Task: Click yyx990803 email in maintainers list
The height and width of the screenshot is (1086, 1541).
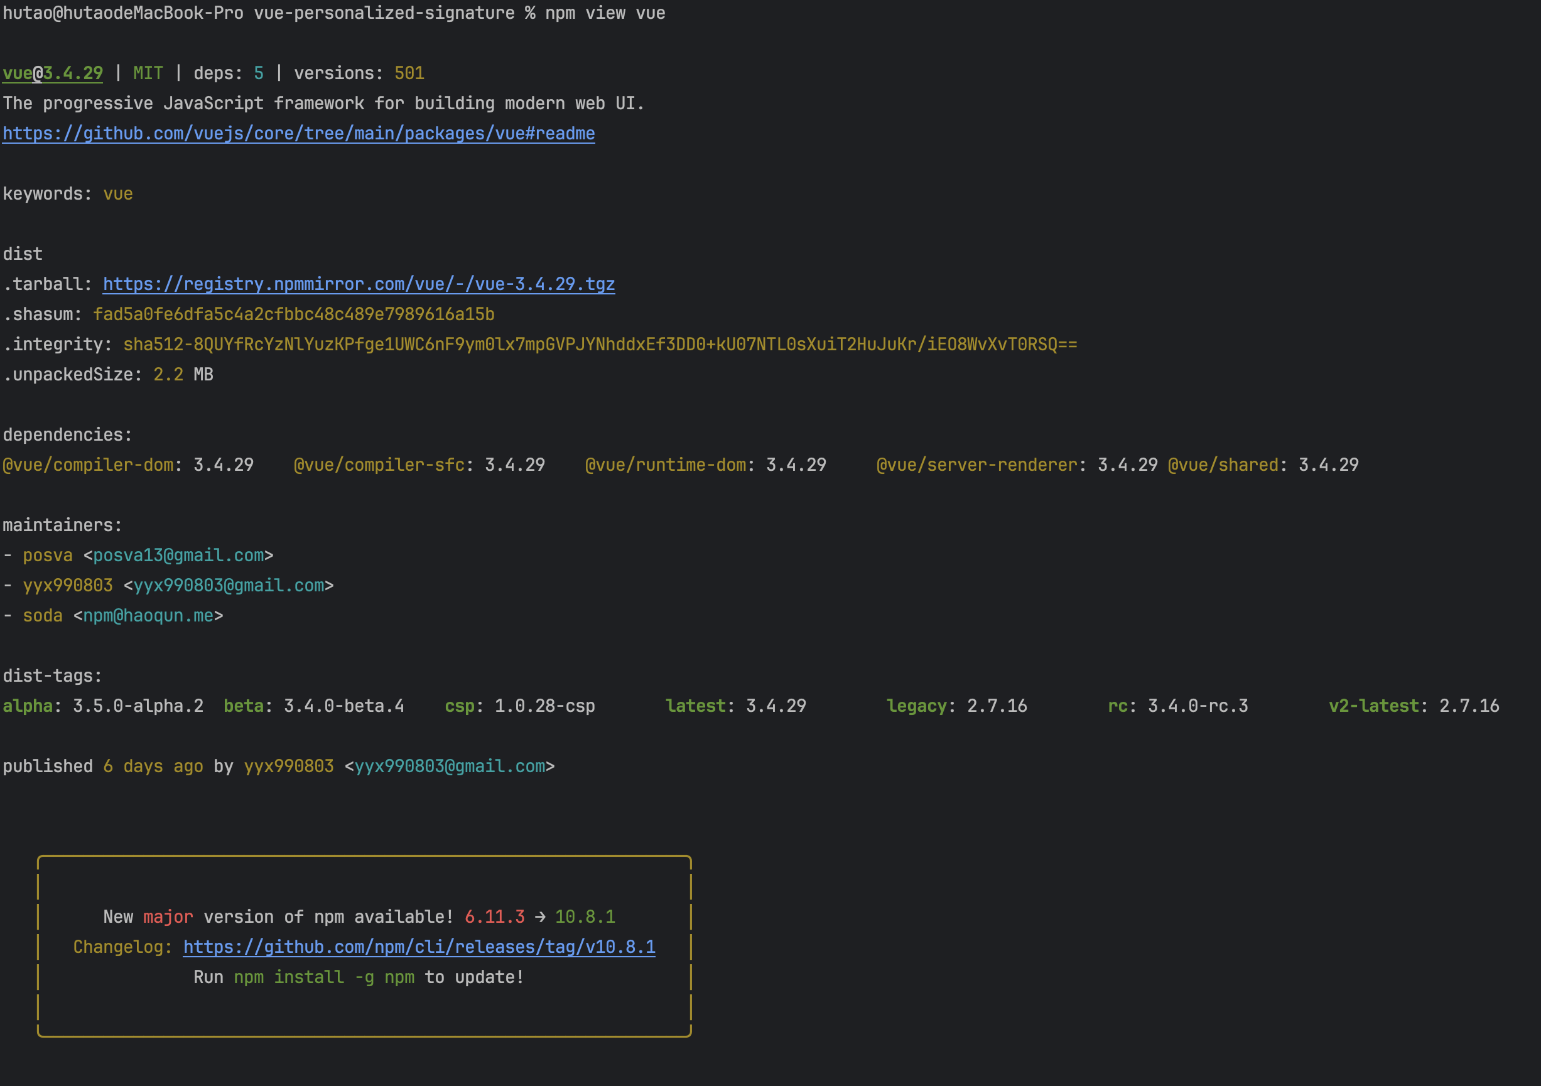Action: 228,586
